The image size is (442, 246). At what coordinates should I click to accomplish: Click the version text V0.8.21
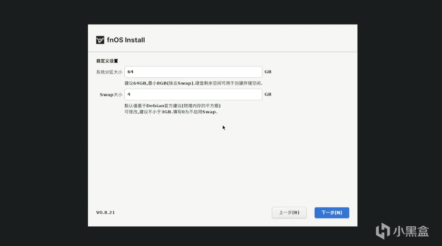coord(105,213)
